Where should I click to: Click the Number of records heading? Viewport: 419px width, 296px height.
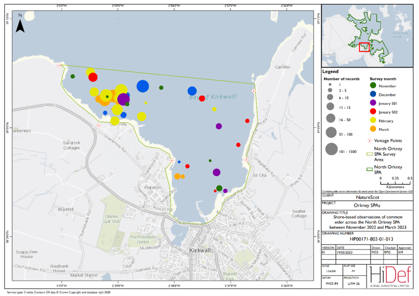point(341,79)
